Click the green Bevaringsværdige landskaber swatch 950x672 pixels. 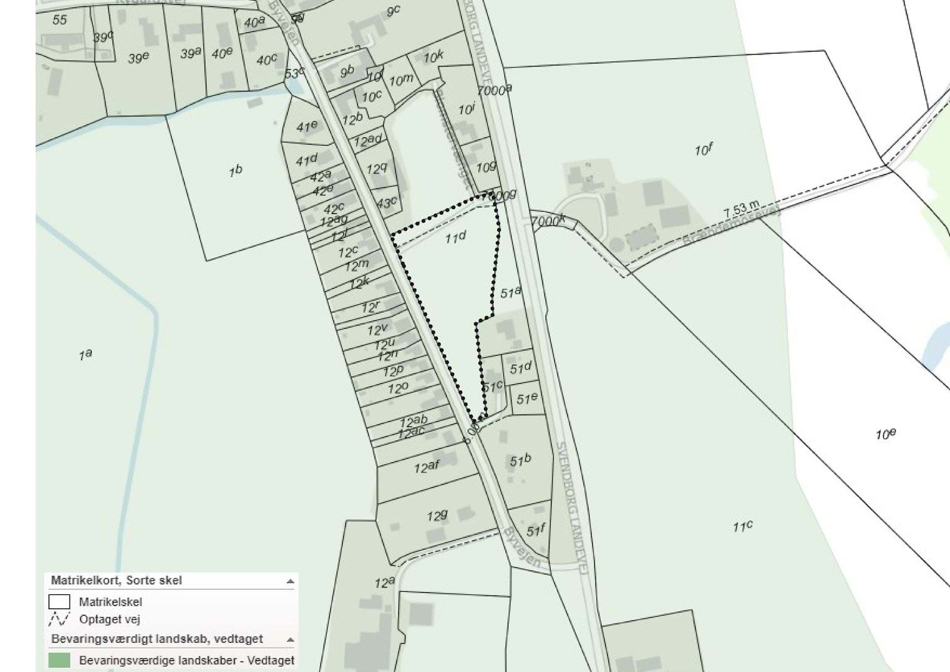tap(59, 660)
